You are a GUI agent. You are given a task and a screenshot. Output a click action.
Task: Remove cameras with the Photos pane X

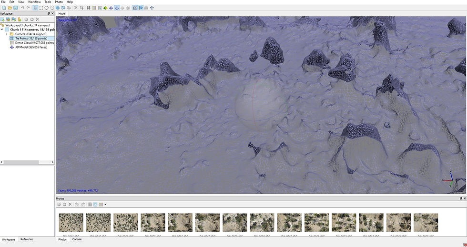[x=70, y=205]
